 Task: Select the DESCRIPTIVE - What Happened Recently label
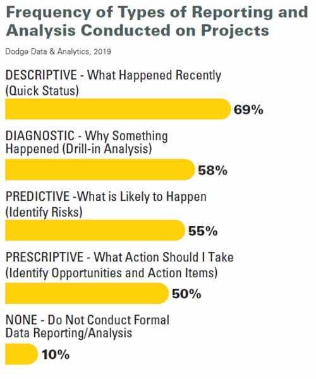[x=113, y=75]
